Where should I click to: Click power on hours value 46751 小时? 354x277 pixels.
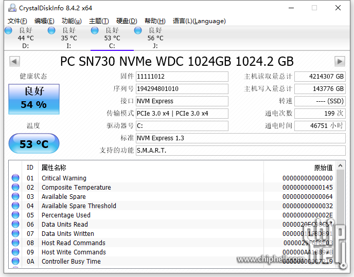320,126
